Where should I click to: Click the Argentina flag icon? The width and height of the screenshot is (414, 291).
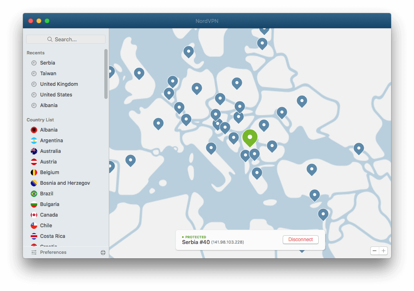(34, 141)
